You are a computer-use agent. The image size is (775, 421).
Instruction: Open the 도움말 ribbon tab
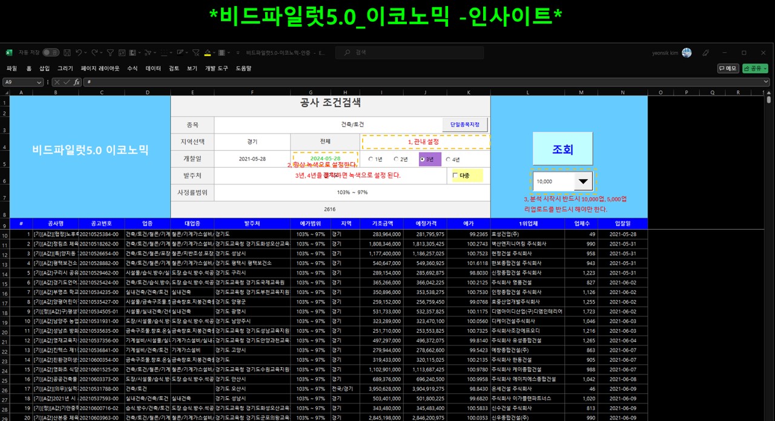(243, 68)
